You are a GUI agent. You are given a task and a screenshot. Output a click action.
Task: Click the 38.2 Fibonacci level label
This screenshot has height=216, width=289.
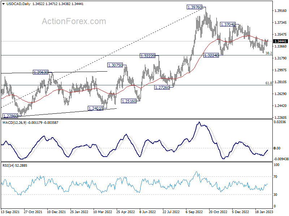(268, 53)
